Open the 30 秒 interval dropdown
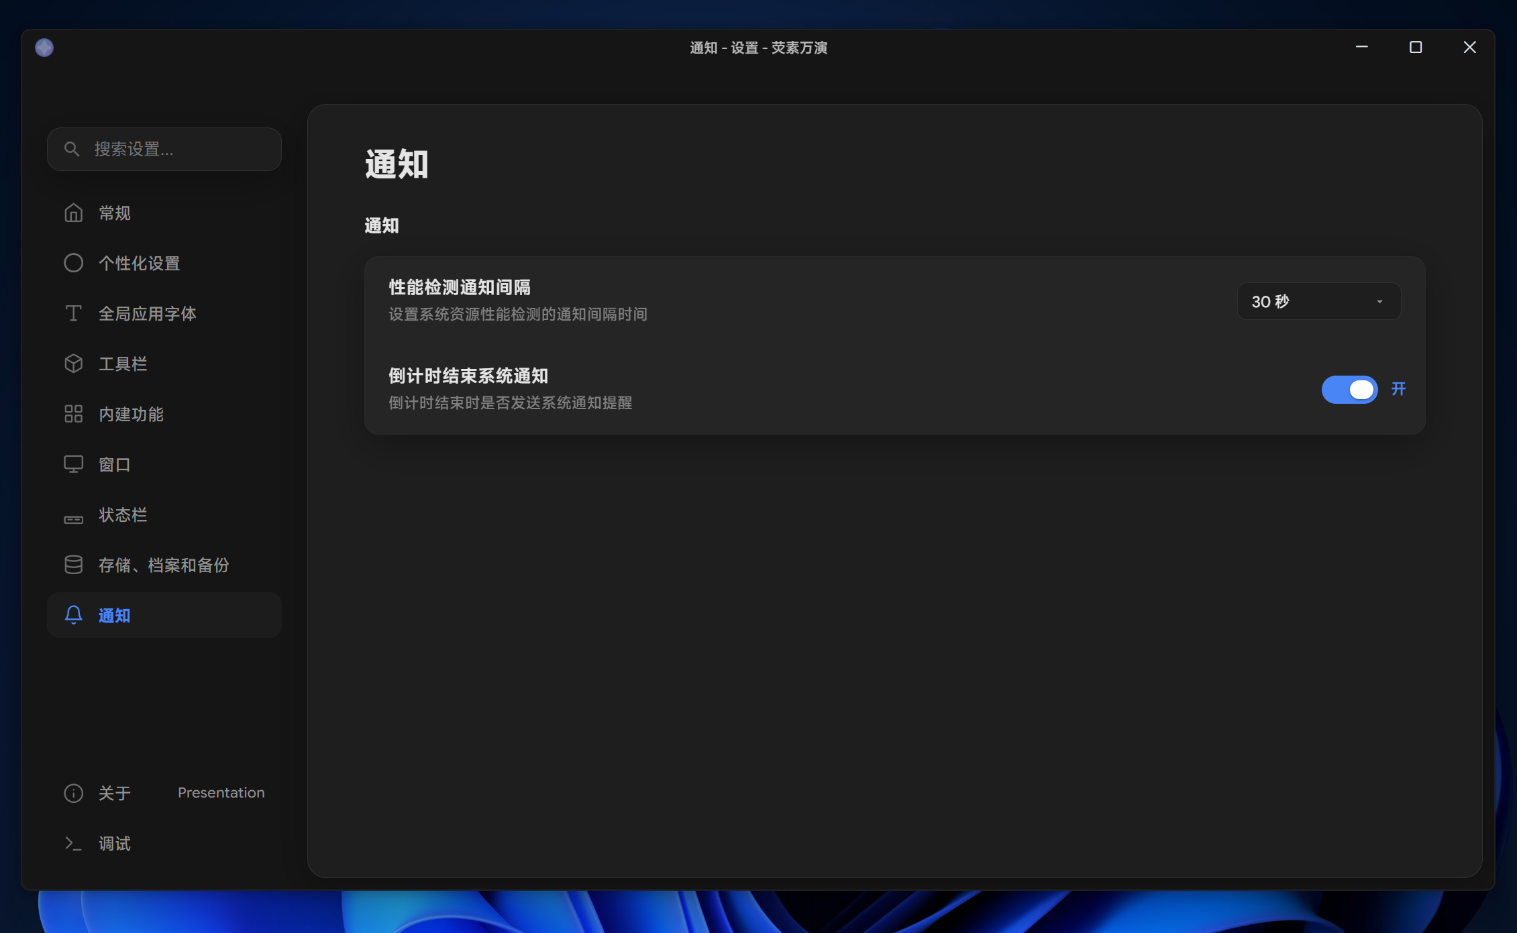 [x=1318, y=301]
